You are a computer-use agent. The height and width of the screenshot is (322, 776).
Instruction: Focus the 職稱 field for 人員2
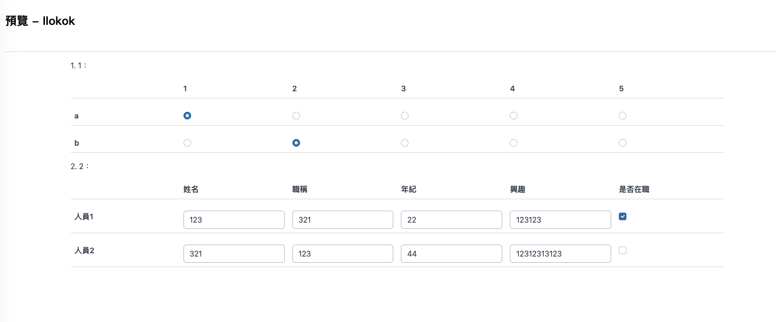click(x=343, y=254)
